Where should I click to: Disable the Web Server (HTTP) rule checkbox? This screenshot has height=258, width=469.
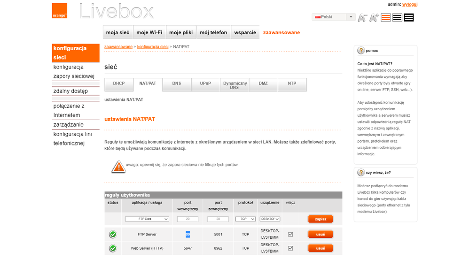pos(290,248)
